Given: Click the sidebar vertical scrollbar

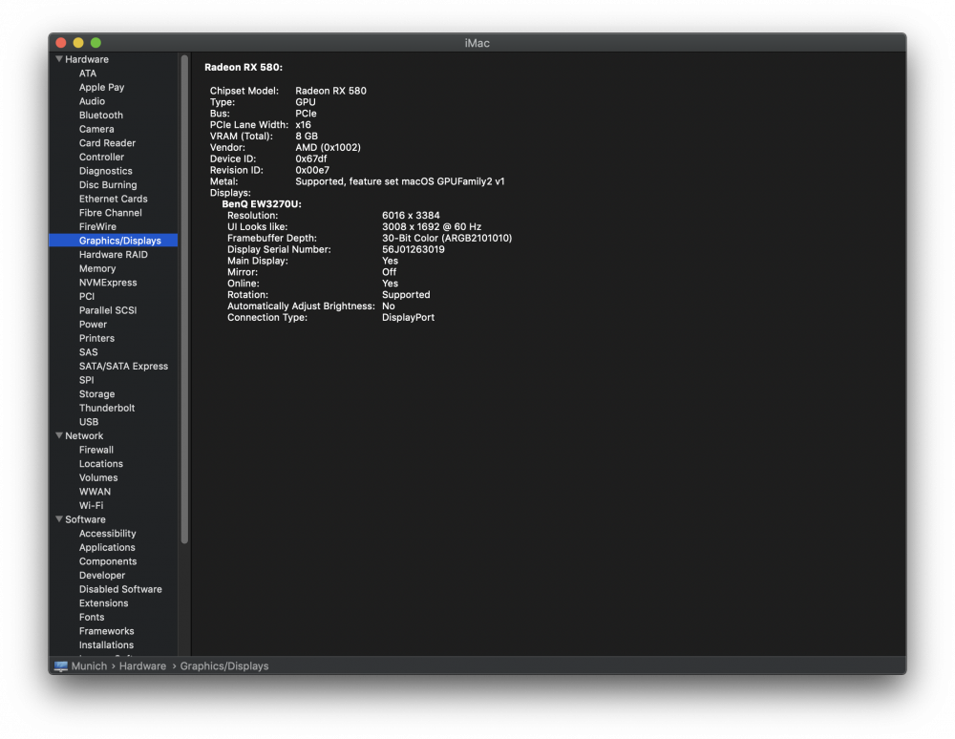Looking at the screenshot, I should pos(184,299).
